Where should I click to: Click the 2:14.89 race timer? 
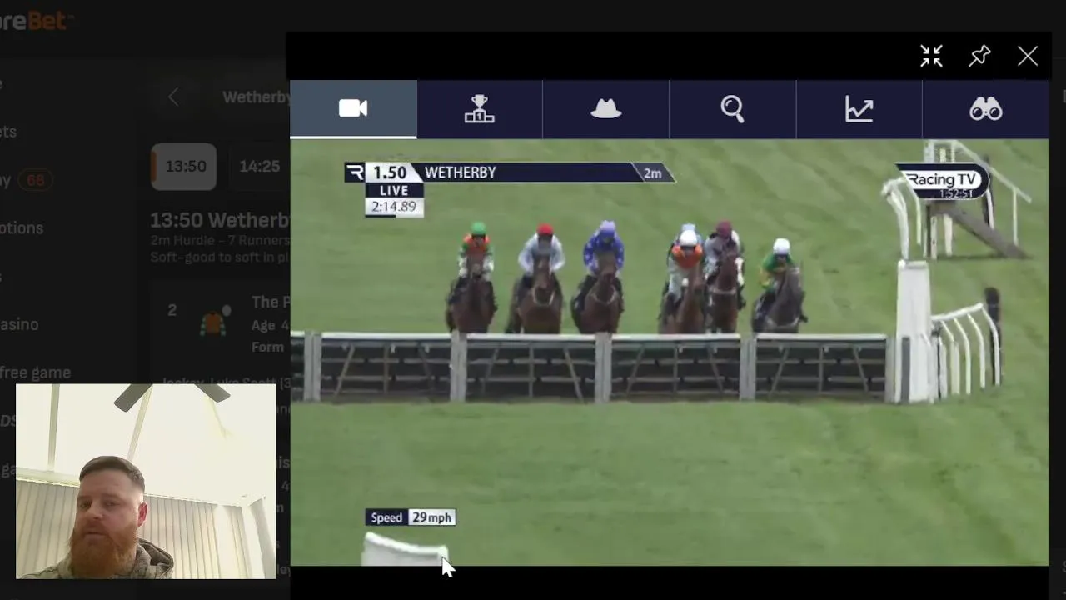(394, 207)
